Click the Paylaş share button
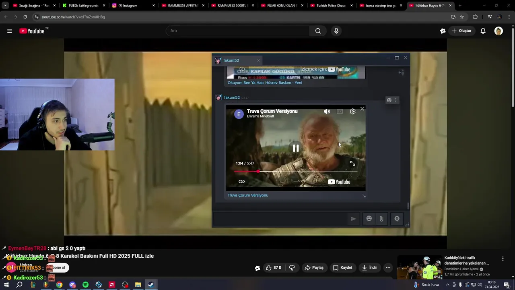The width and height of the screenshot is (515, 290). click(x=314, y=267)
